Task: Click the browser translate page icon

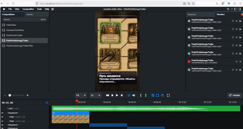Action: point(189,3)
